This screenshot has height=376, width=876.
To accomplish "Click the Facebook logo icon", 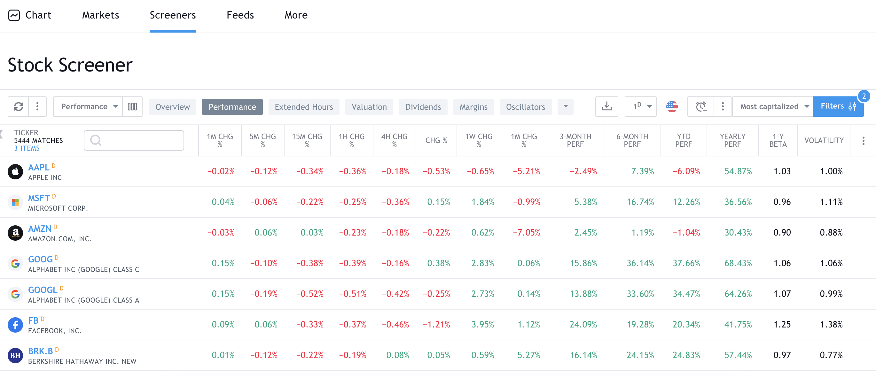I will pyautogui.click(x=15, y=325).
